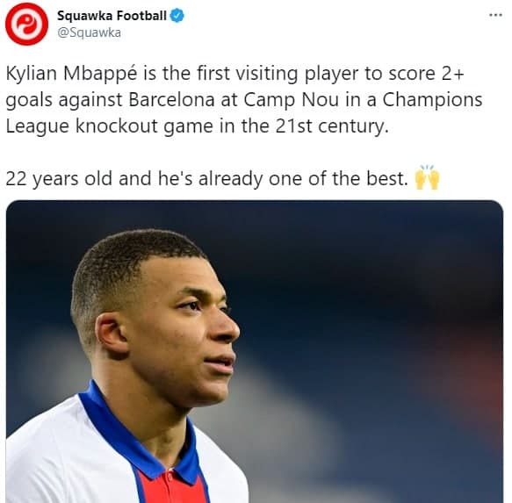Click the 'Barcelona' word in the tweet
Image resolution: width=512 pixels, height=503 pixels.
click(x=171, y=99)
